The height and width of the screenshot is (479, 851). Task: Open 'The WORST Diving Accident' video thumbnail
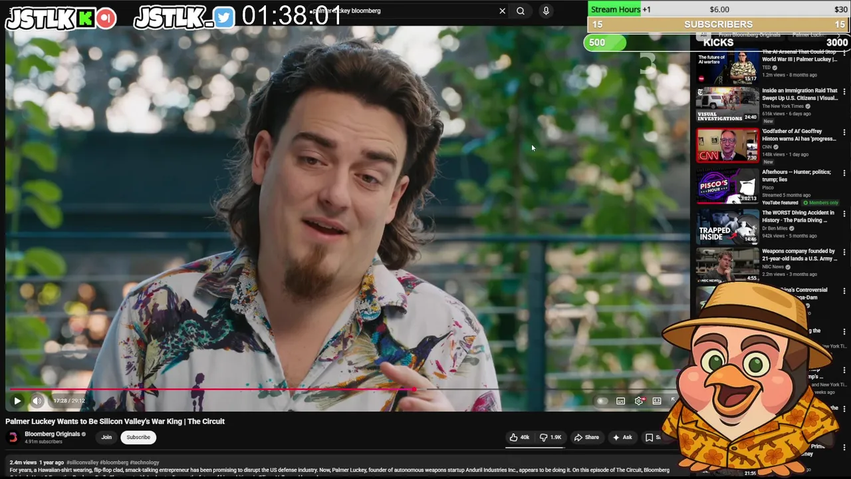[727, 227]
